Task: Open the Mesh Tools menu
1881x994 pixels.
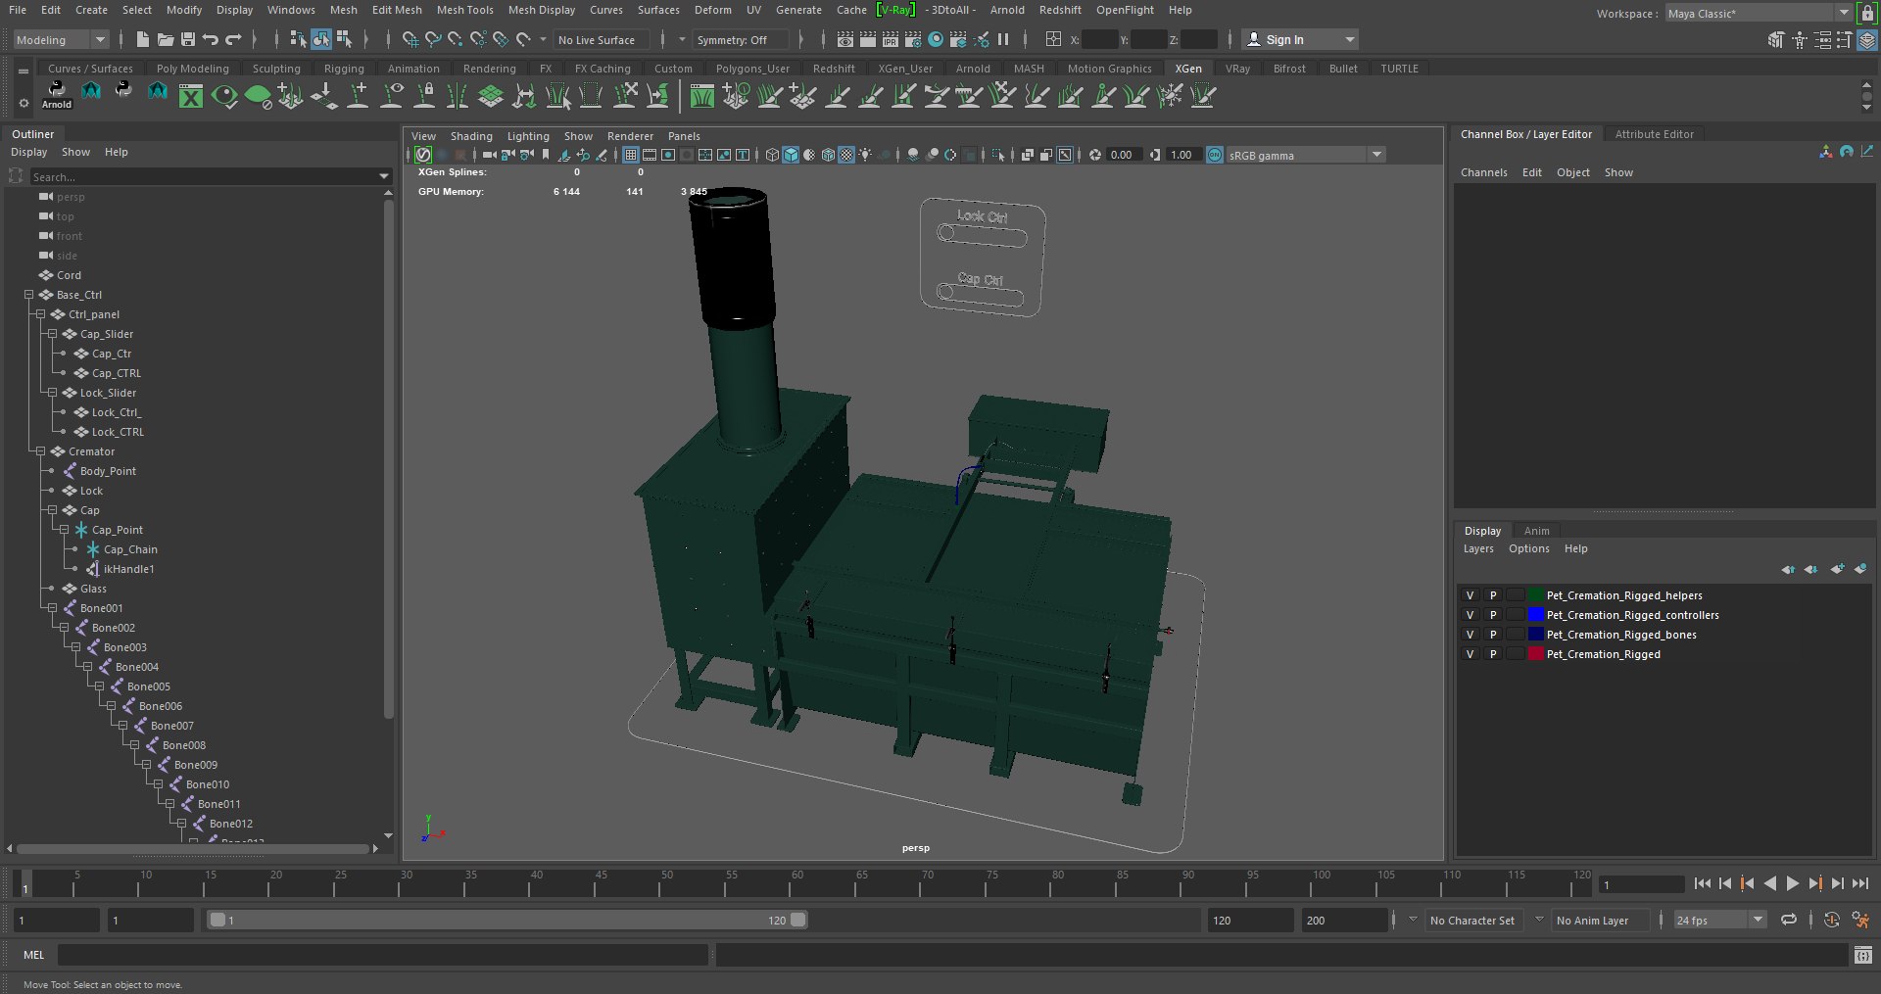Action: tap(464, 10)
